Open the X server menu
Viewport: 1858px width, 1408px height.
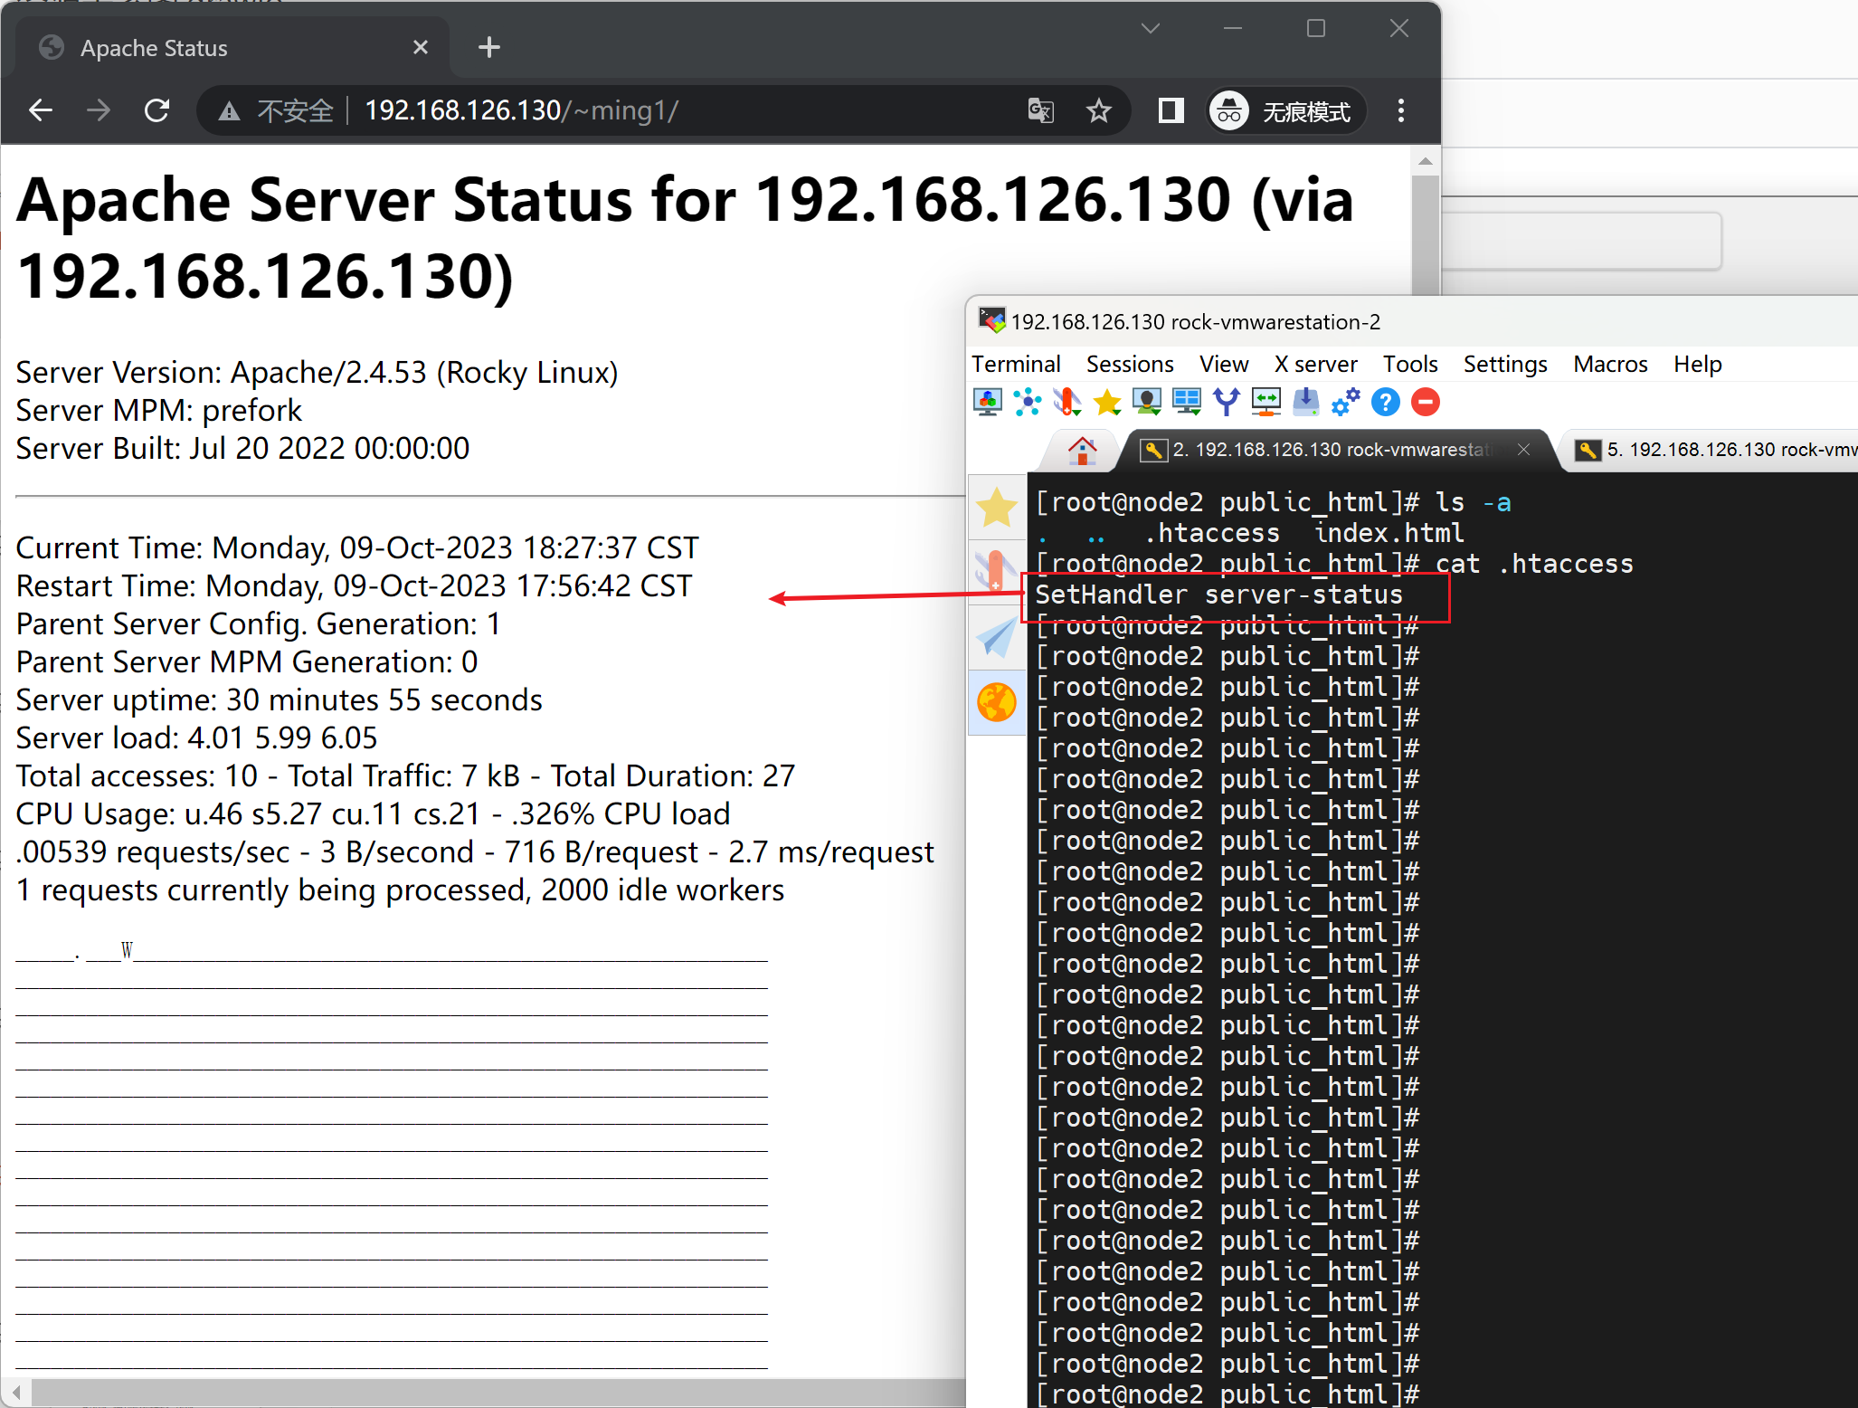click(1314, 364)
